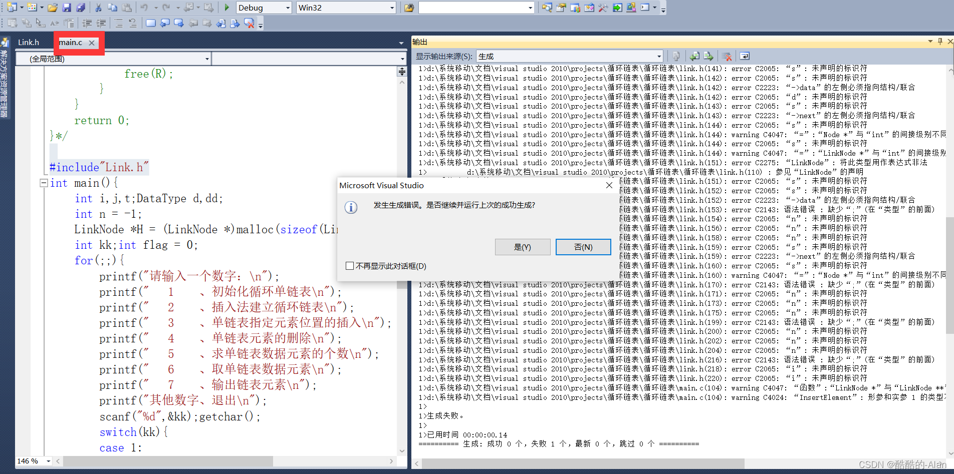
Task: Click in the find text input box
Action: point(472,8)
